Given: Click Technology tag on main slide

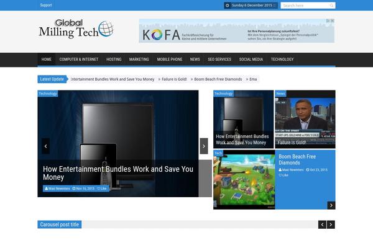Looking at the screenshot, I should click(48, 94).
